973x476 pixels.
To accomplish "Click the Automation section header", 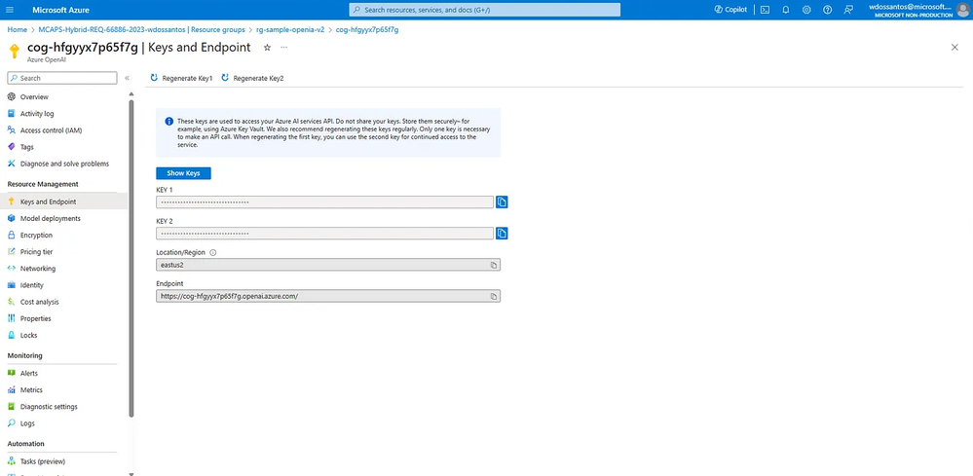I will [x=26, y=444].
